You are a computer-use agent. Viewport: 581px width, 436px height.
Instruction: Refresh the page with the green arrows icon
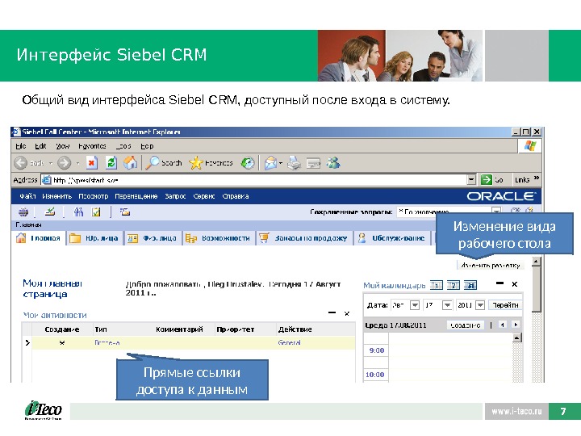[x=111, y=162]
